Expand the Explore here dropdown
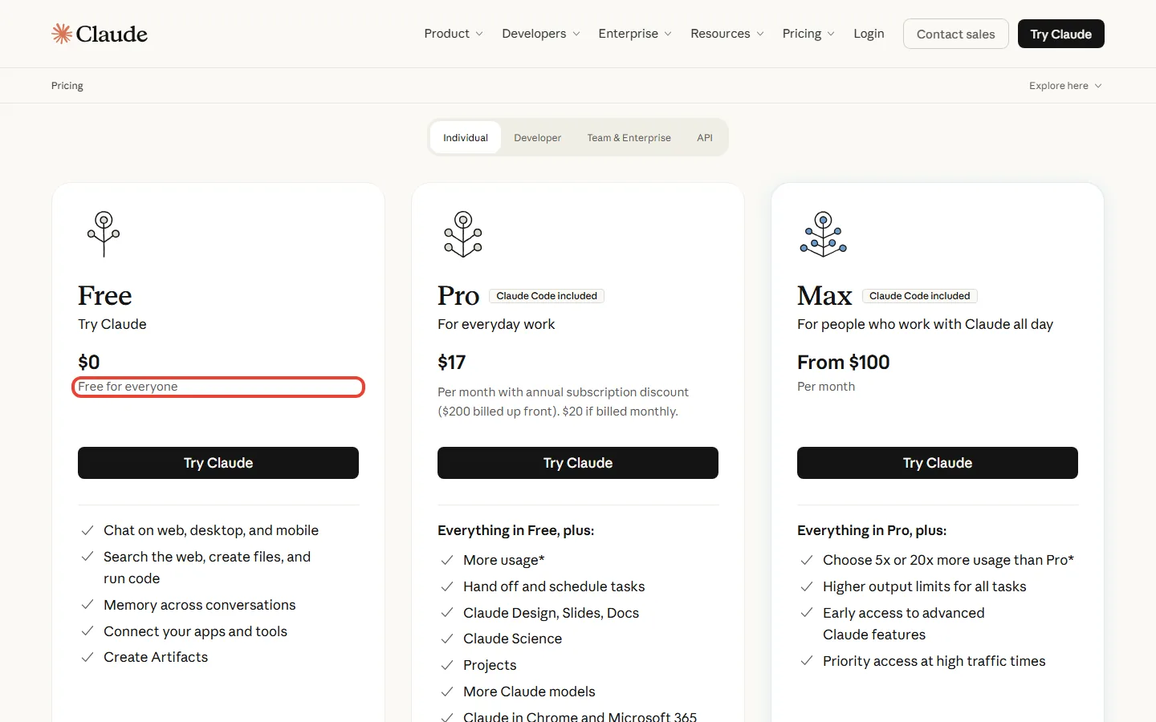This screenshot has width=1156, height=722. tap(1065, 86)
